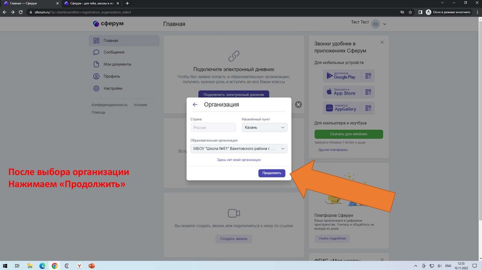The height and width of the screenshot is (270, 482).
Task: Open Chrome three-dot menu
Action: [x=477, y=12]
